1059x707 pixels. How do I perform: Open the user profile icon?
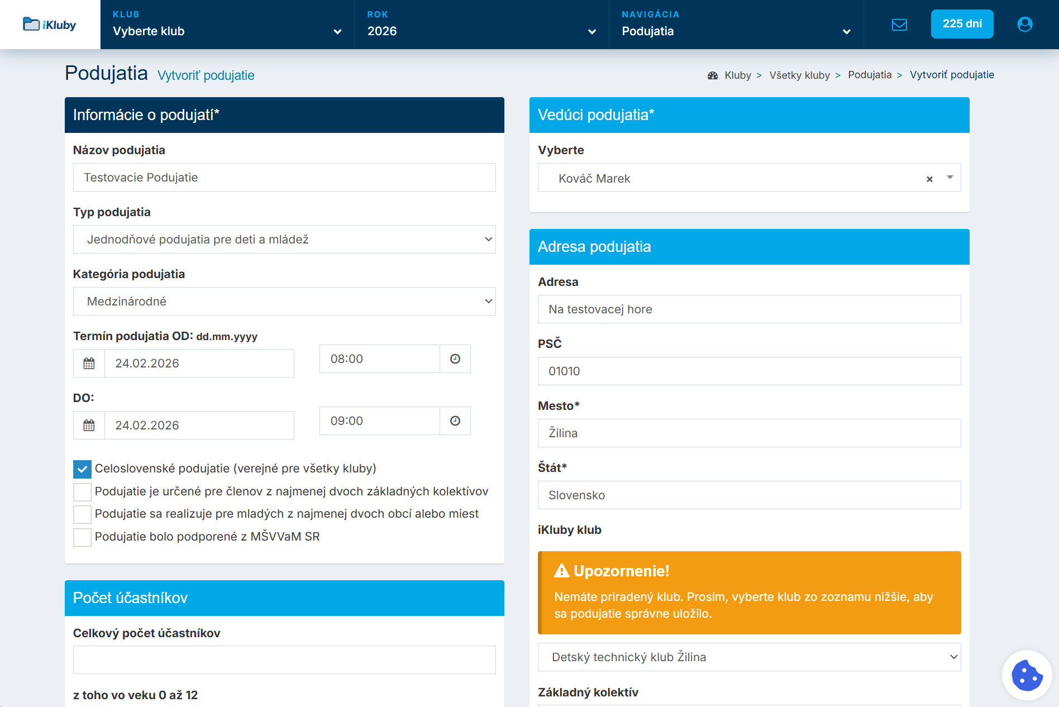tap(1025, 25)
